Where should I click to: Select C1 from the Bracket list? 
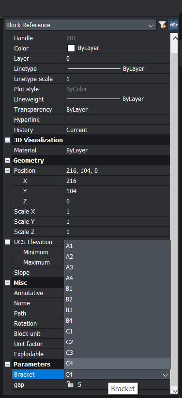[117, 331]
